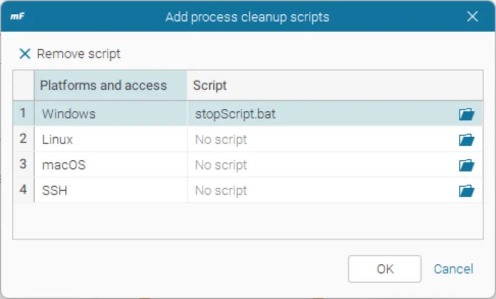Viewport: 496px width, 299px height.
Task: Select the macOS platform cell
Action: pos(63,165)
